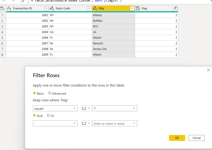Open the fx function button in the formula bar

coord(23,1)
